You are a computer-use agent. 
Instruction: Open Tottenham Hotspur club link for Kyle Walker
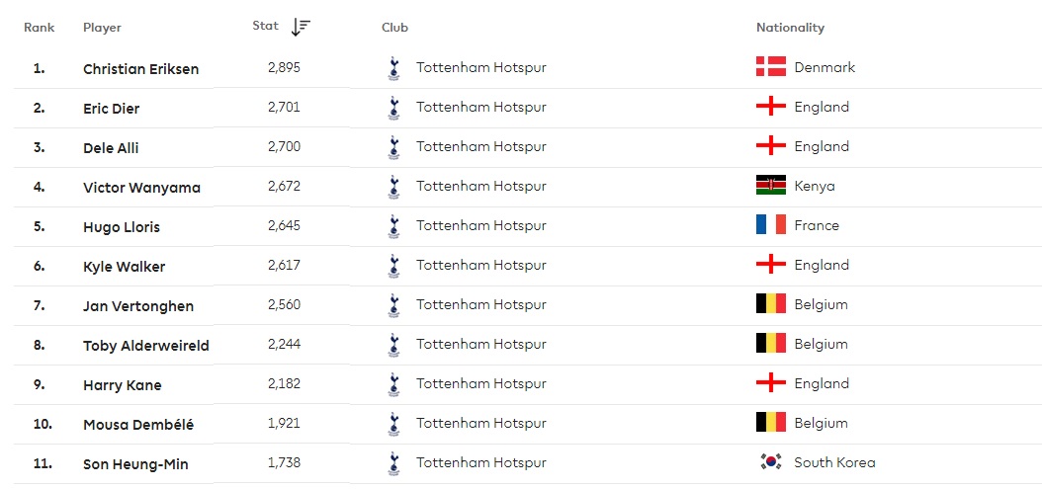480,265
